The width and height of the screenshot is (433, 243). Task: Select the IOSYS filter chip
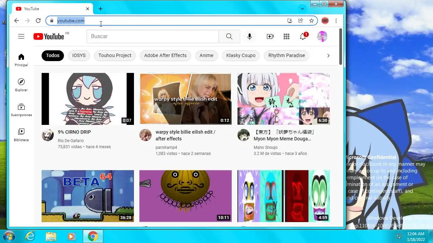[79, 55]
